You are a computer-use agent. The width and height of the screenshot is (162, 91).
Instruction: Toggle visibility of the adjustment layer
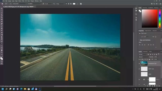[x=139, y=79]
